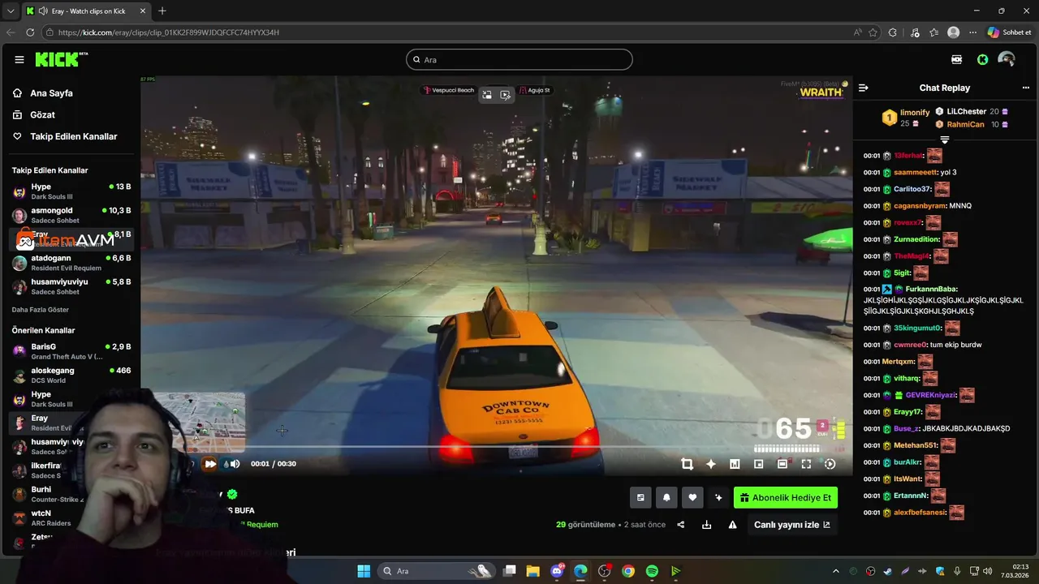Viewport: 1039px width, 584px height.
Task: Click the Kick search field Ara
Action: pyautogui.click(x=519, y=59)
